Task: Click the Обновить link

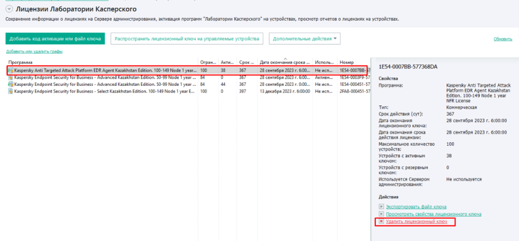Action: coord(502,39)
